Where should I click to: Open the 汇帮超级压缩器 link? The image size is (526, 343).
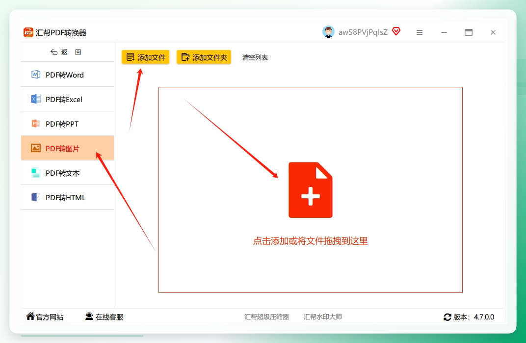click(266, 317)
